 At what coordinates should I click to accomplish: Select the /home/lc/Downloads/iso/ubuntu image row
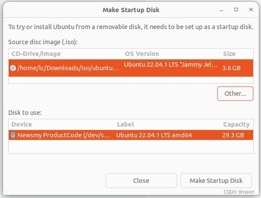131,68
